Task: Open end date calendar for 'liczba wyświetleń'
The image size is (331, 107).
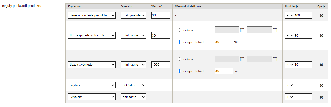Action: [275, 59]
